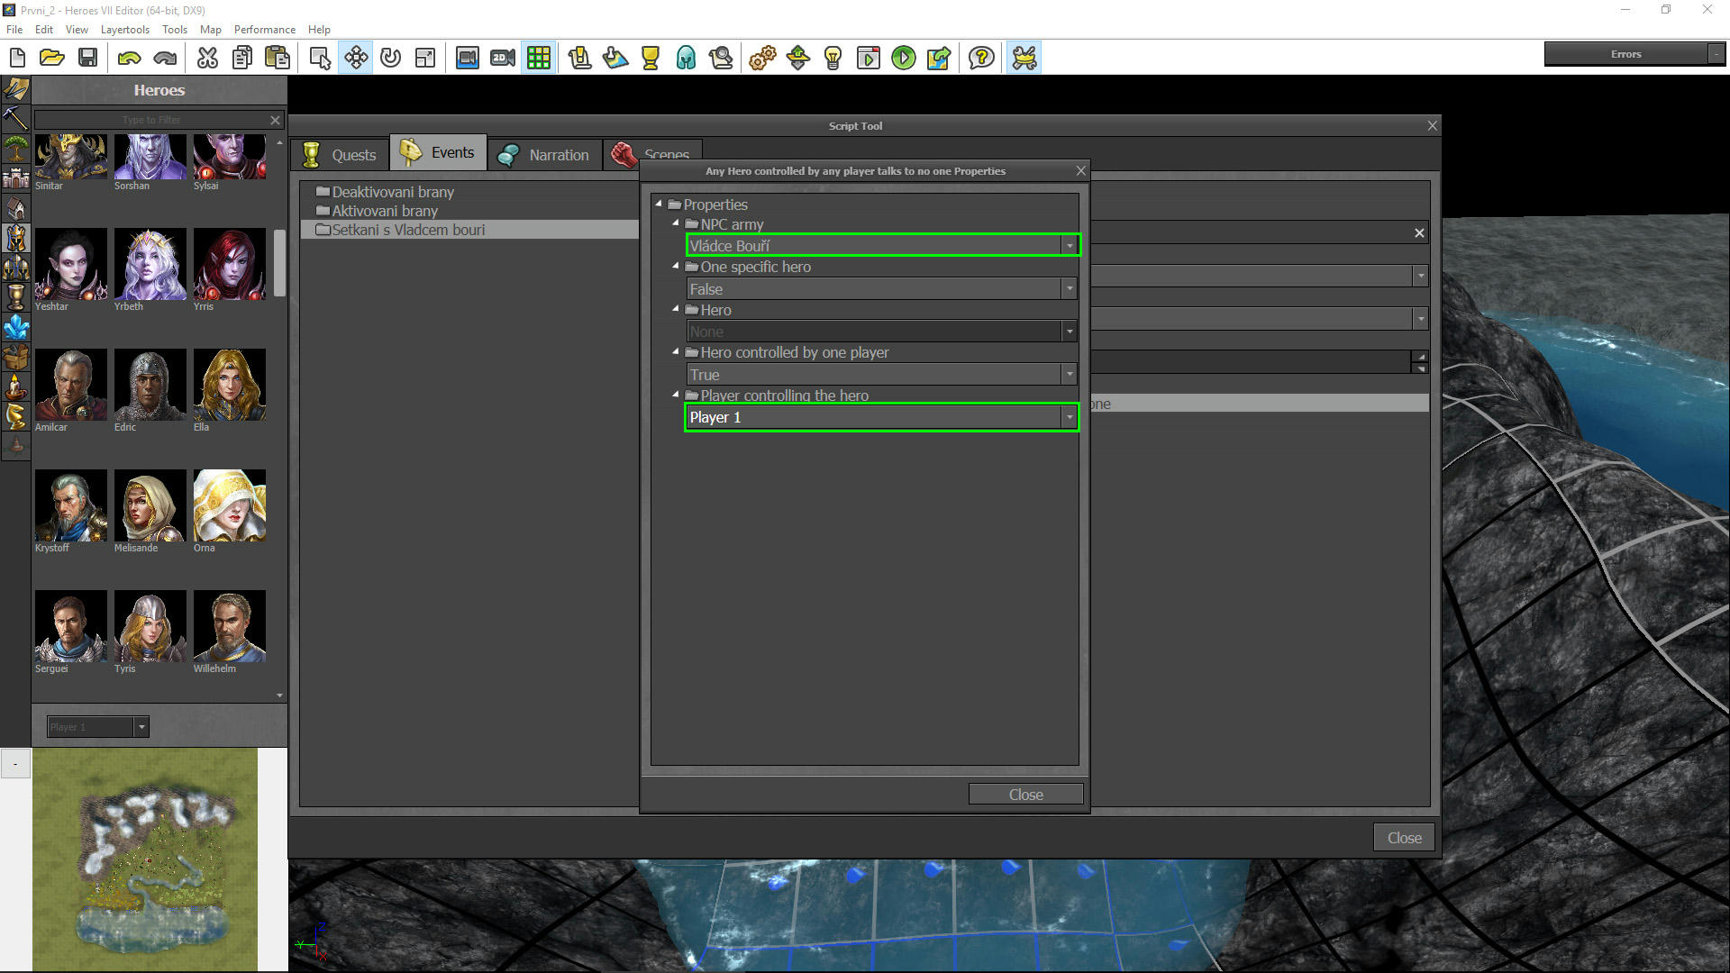Switch to the Quests tab
Screen dimensions: 1730x973
[x=340, y=154]
